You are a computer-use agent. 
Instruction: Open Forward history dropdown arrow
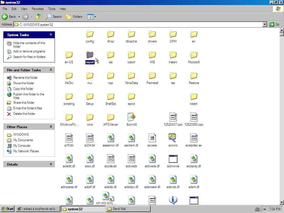(32, 17)
